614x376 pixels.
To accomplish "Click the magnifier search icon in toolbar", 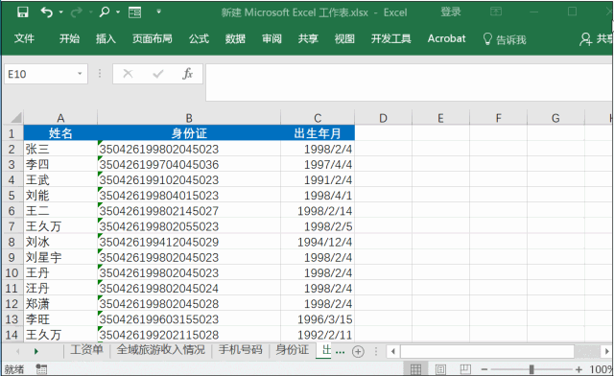I will point(105,12).
